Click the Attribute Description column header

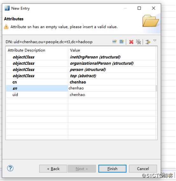pos(26,50)
